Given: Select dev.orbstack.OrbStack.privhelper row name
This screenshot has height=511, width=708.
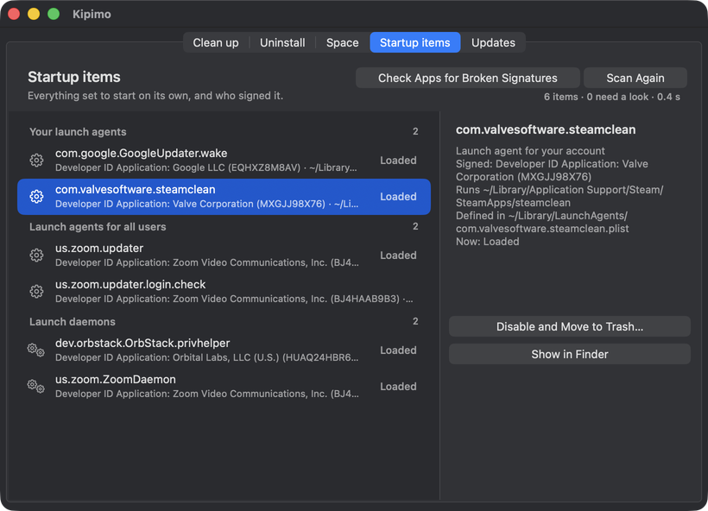Looking at the screenshot, I should pos(142,343).
